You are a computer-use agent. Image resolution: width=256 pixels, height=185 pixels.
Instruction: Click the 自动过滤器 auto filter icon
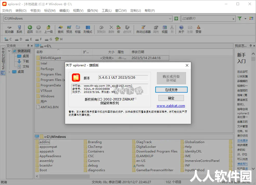pos(144,29)
